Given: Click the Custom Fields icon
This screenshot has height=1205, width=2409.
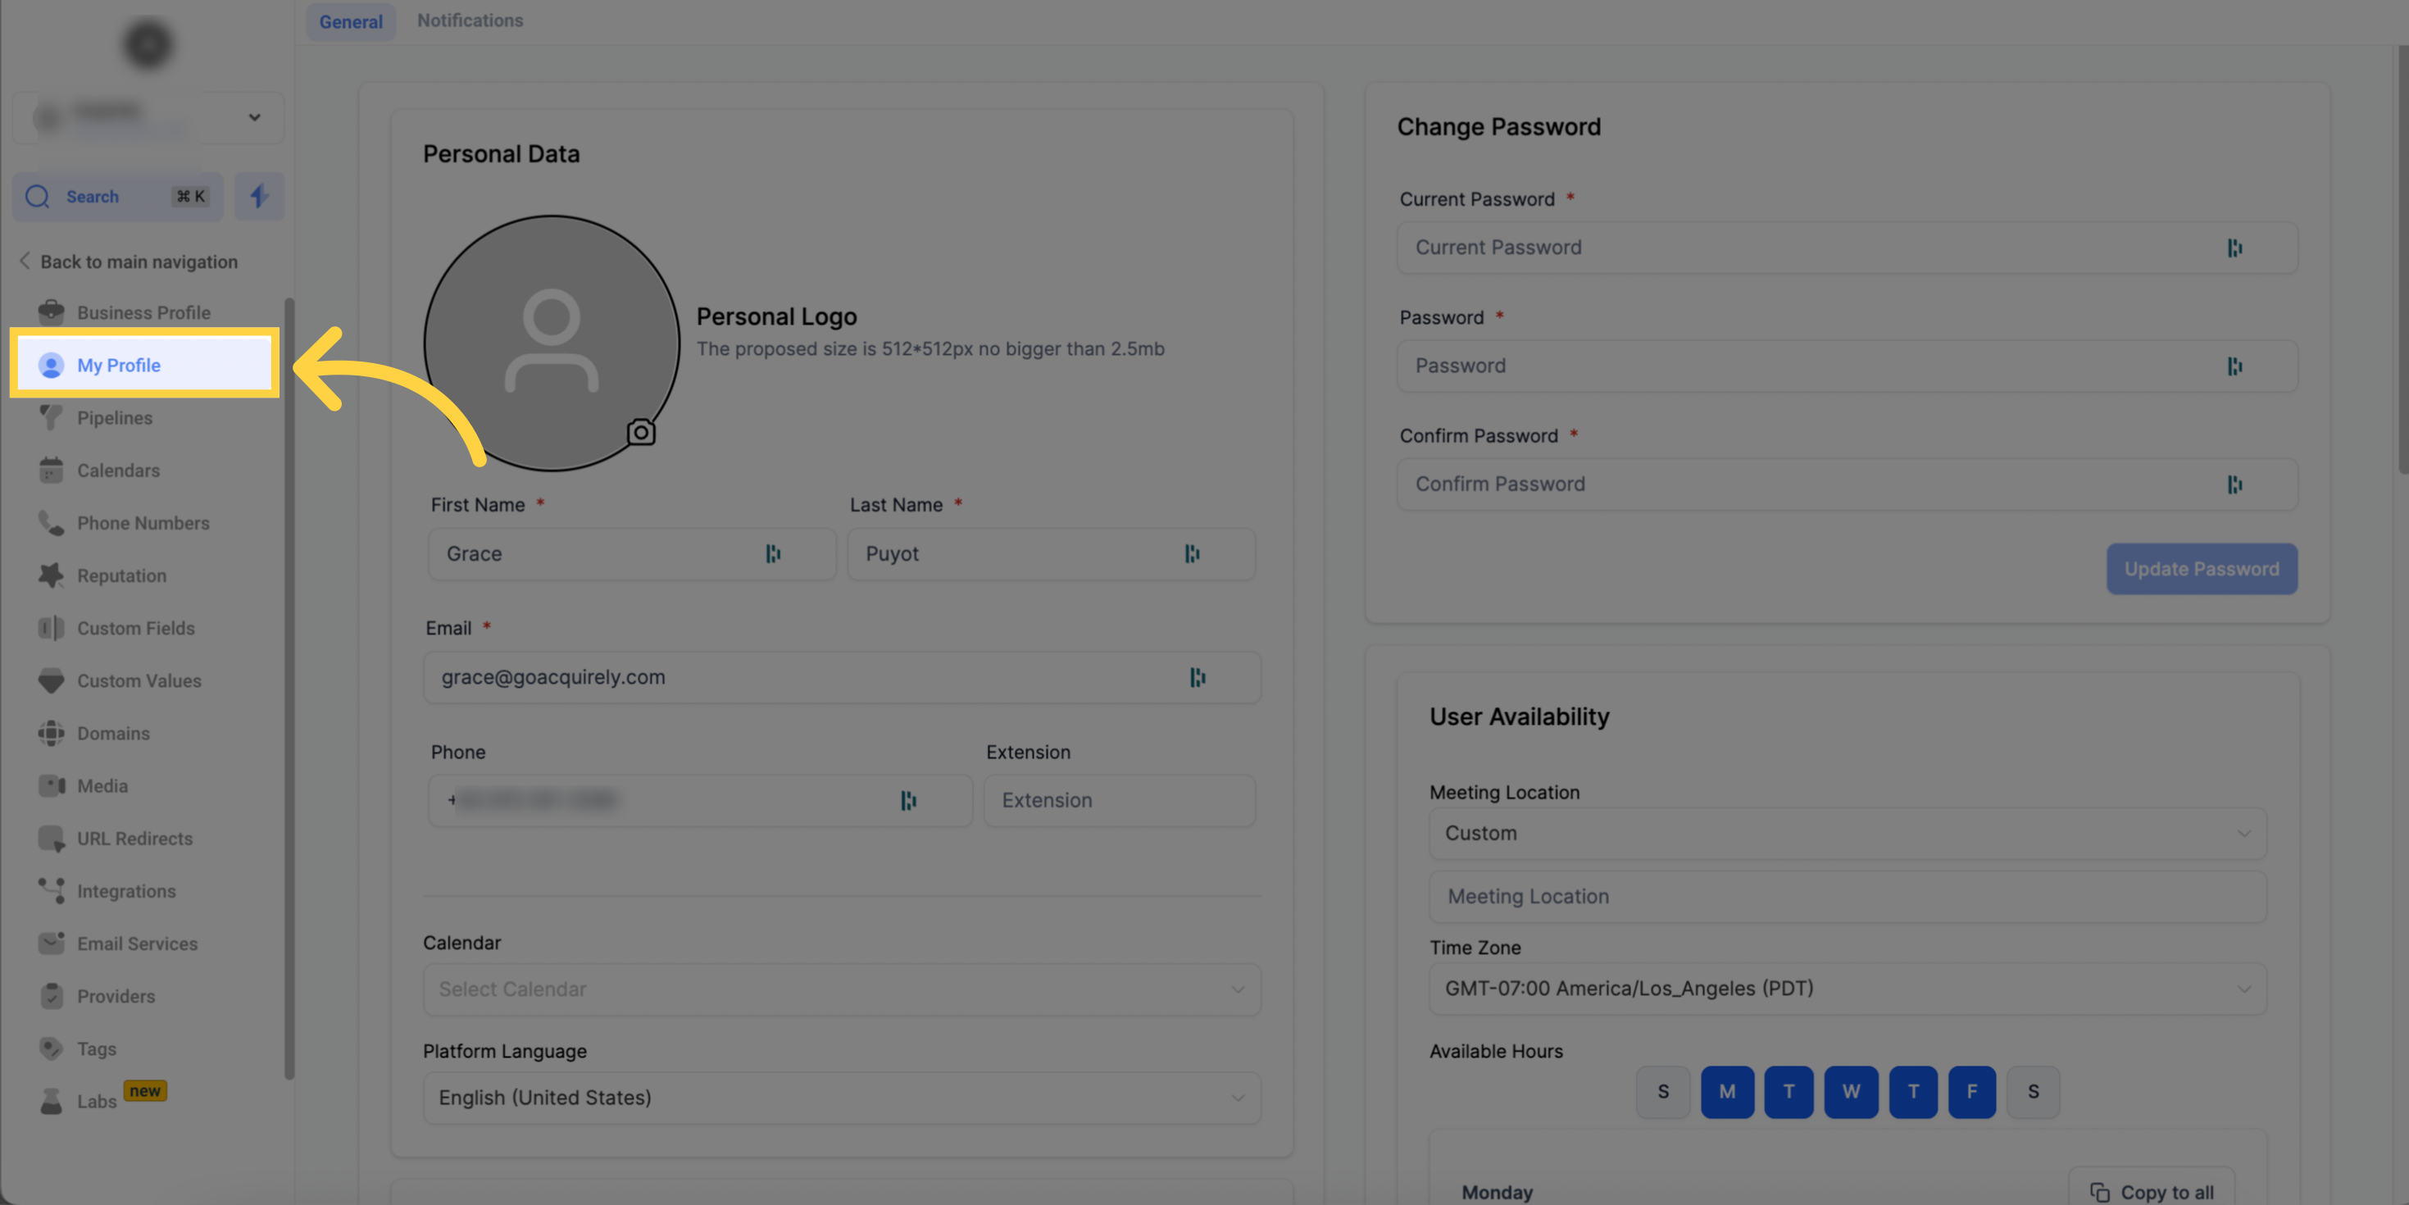Looking at the screenshot, I should pyautogui.click(x=52, y=628).
